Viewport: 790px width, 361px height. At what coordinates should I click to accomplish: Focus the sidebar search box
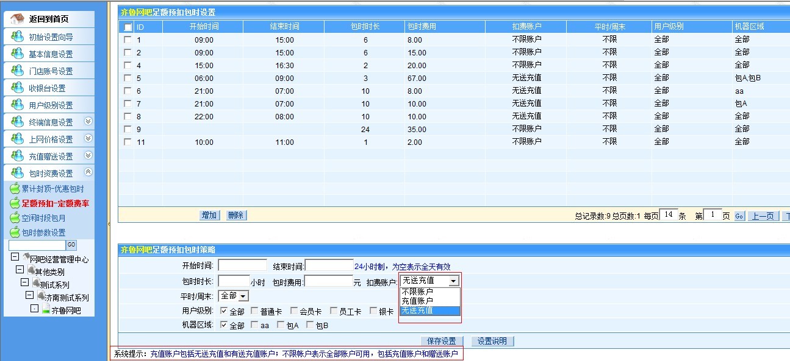point(37,245)
